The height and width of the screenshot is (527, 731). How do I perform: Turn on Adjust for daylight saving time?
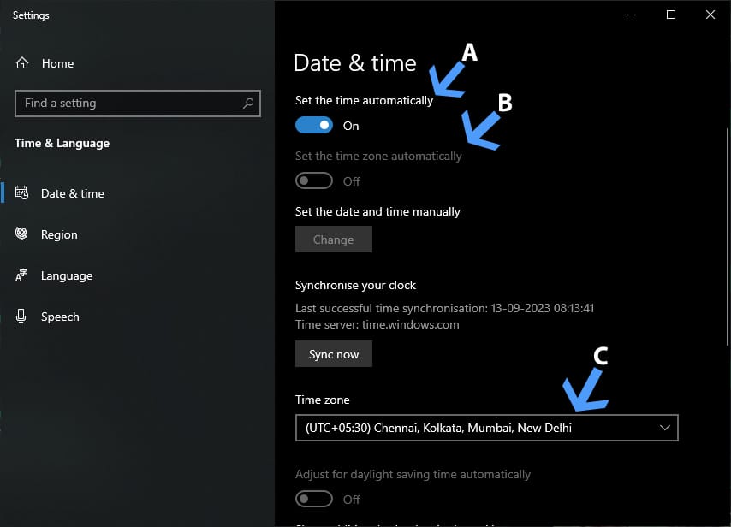click(x=314, y=499)
